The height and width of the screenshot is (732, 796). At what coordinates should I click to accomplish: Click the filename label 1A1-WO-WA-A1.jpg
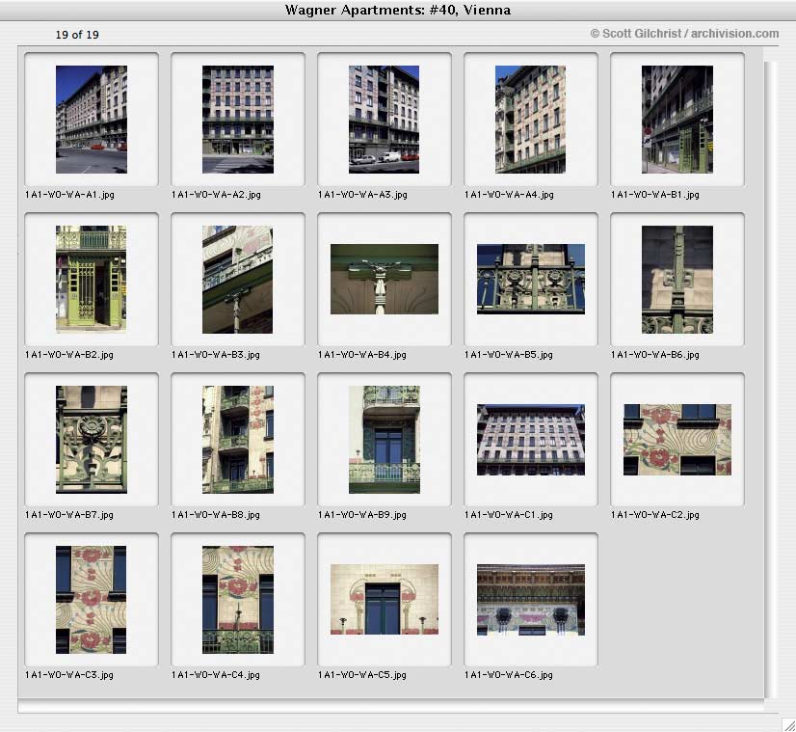click(69, 195)
